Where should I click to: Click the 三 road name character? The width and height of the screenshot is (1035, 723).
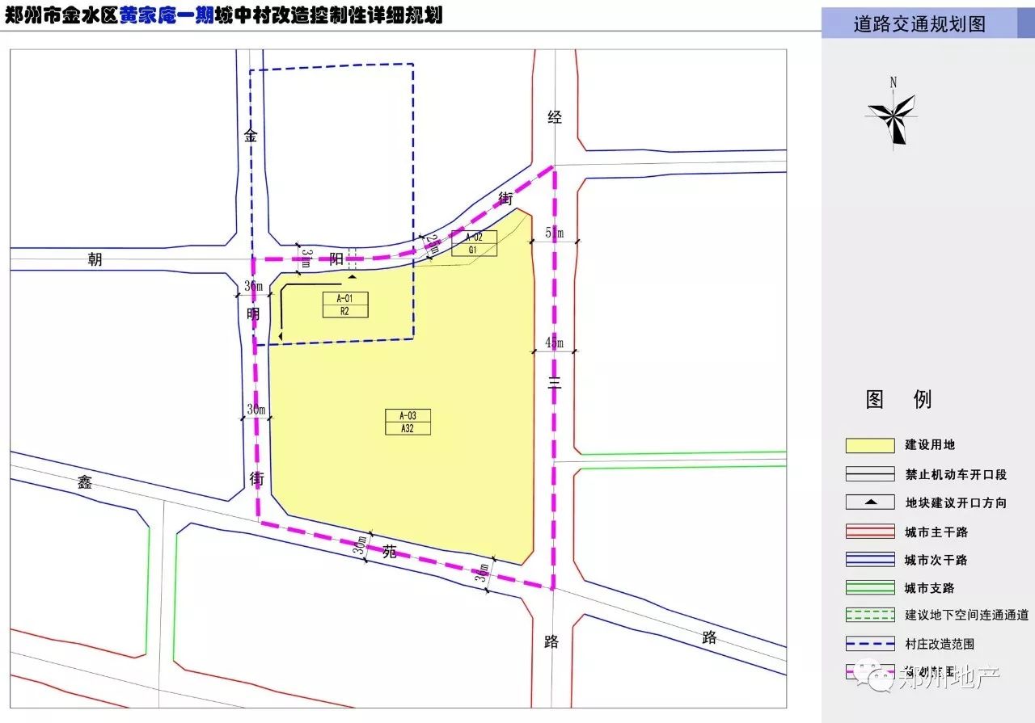(x=555, y=385)
